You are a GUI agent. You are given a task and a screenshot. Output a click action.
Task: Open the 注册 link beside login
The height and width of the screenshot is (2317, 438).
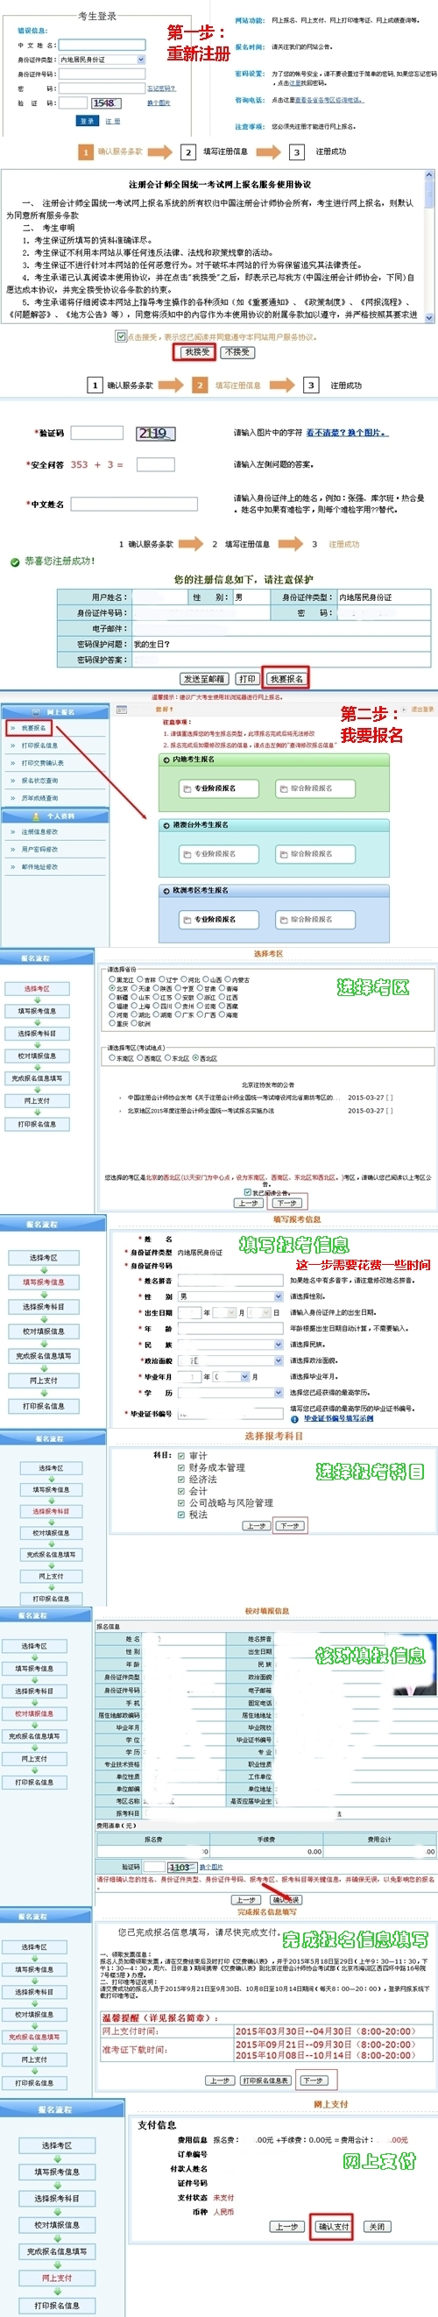(112, 121)
